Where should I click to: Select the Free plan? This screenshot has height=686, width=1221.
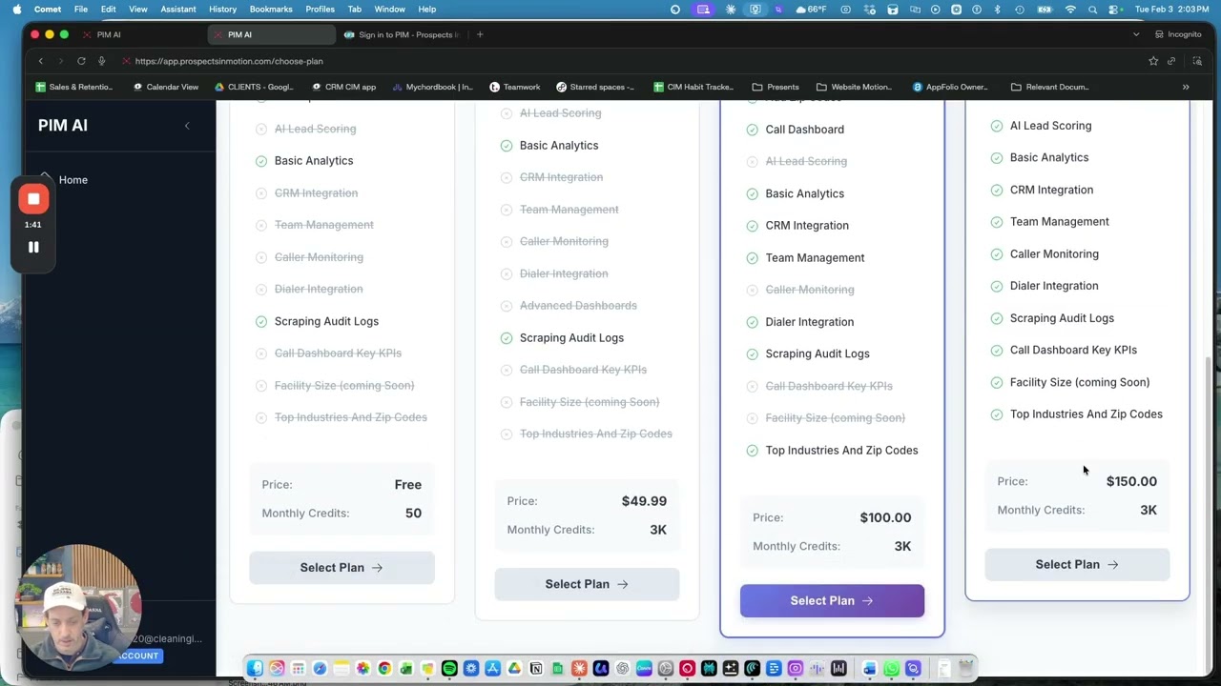[x=341, y=568]
